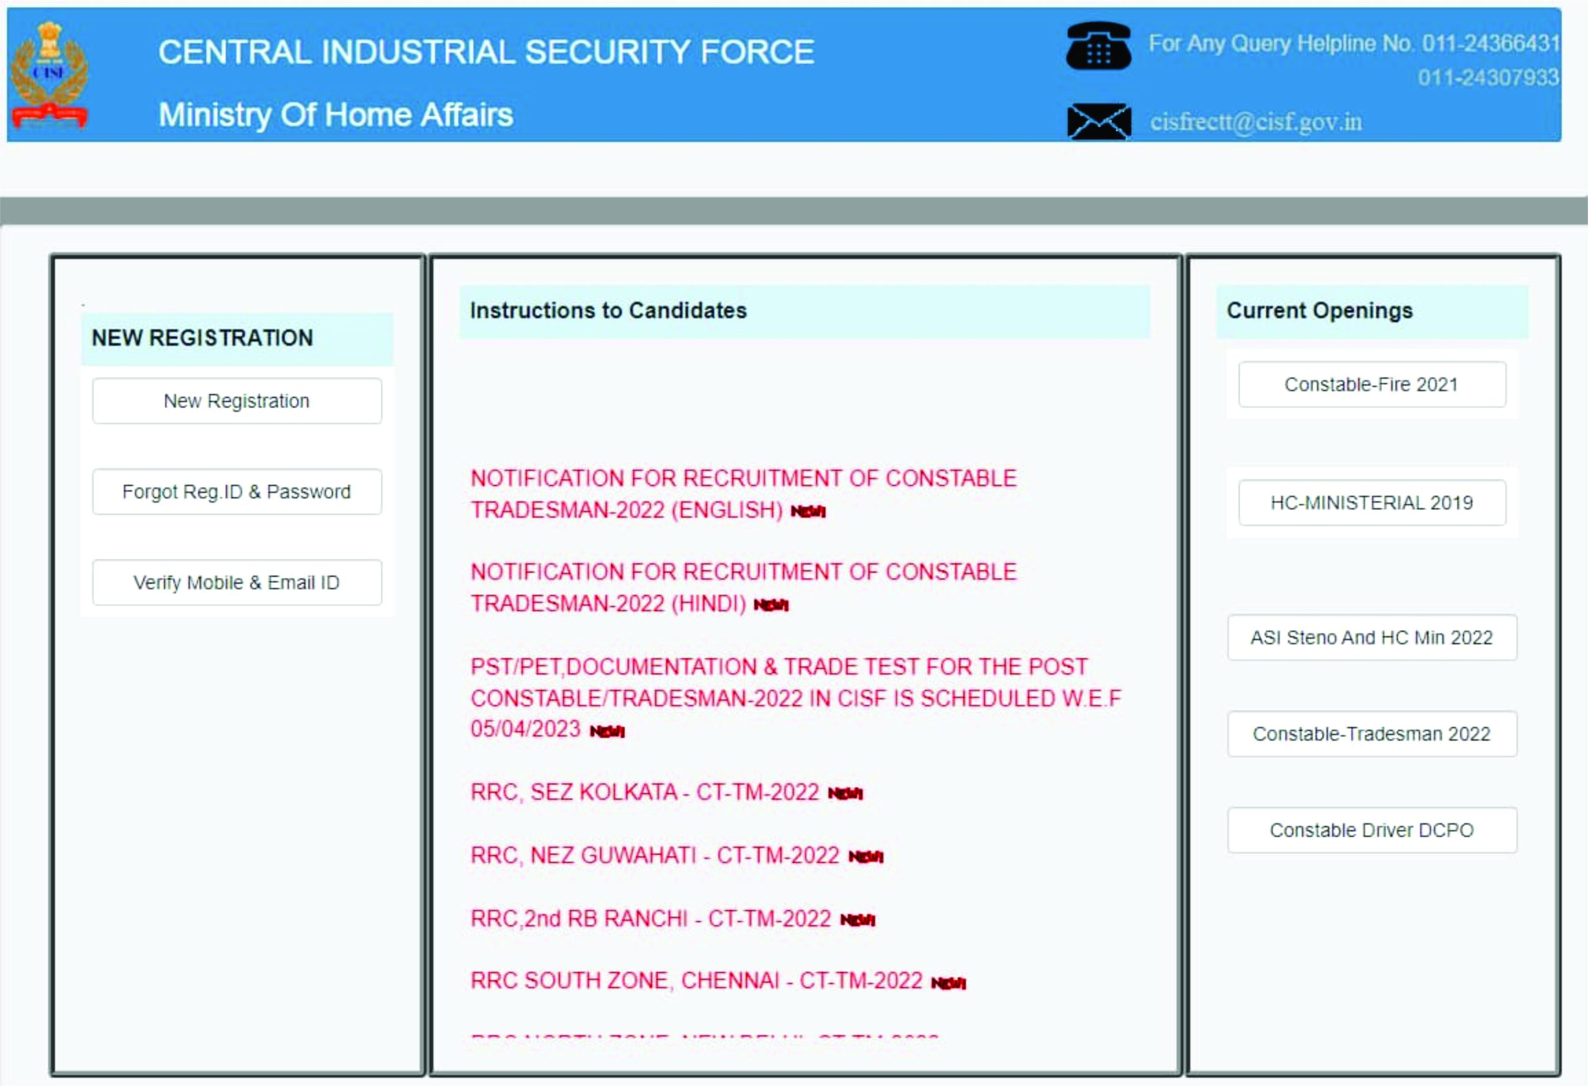Click NEW badge beside RB Ranchi link
The width and height of the screenshot is (1588, 1086).
pos(857,920)
